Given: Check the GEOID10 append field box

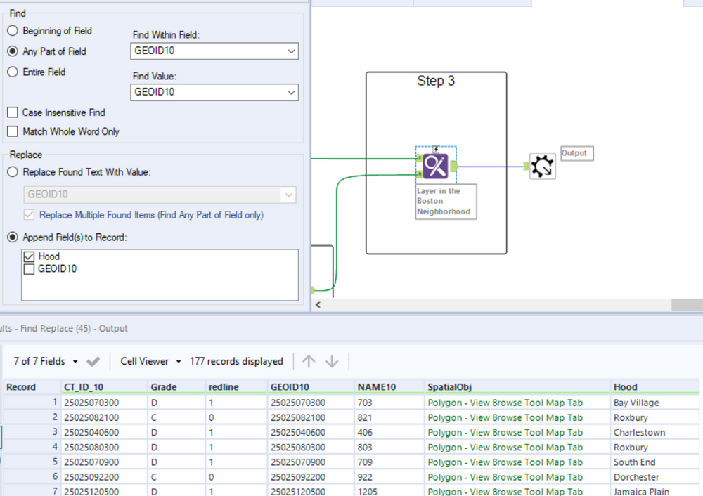Looking at the screenshot, I should pyautogui.click(x=30, y=268).
